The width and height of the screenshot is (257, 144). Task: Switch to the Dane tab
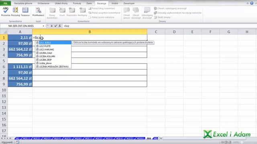pyautogui.click(x=89, y=3)
